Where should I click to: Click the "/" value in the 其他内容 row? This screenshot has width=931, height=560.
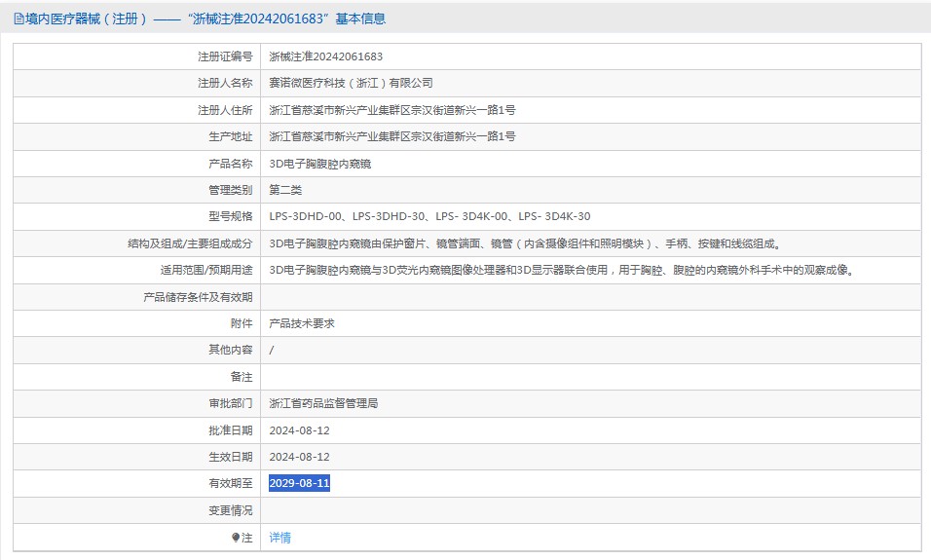coord(272,350)
